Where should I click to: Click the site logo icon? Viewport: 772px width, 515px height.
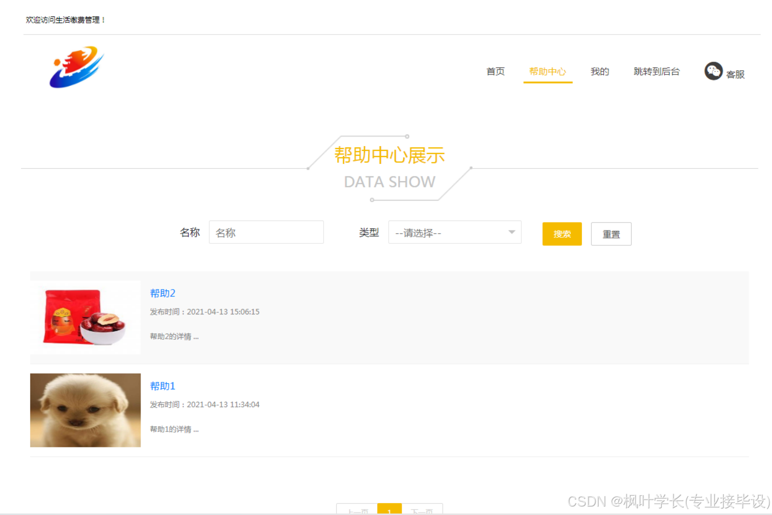coord(76,67)
